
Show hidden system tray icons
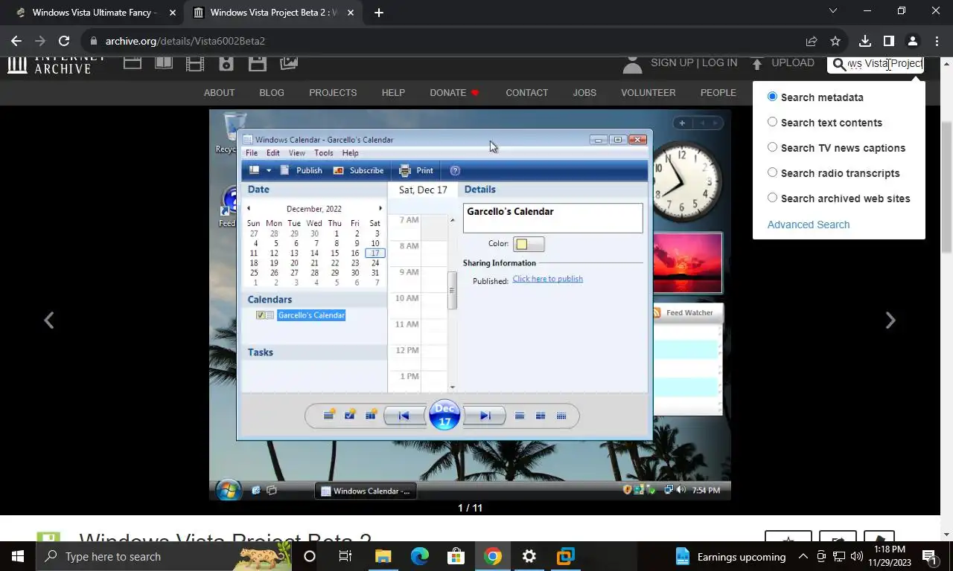point(803,556)
